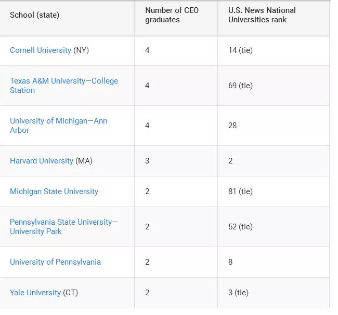338x315 pixels.
Task: Select Yale's rank cell showing 3 (tie)
Action: tap(274, 293)
